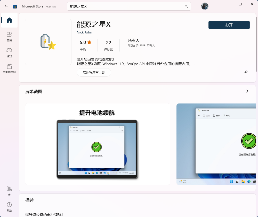The height and width of the screenshot is (217, 258).
Task: Open 帮助 help in sidebar
Action: pos(9,207)
